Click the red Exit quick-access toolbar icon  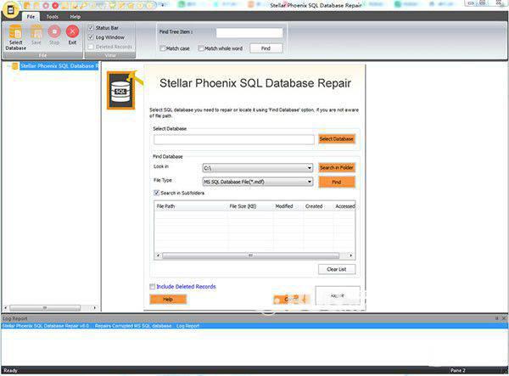click(55, 6)
